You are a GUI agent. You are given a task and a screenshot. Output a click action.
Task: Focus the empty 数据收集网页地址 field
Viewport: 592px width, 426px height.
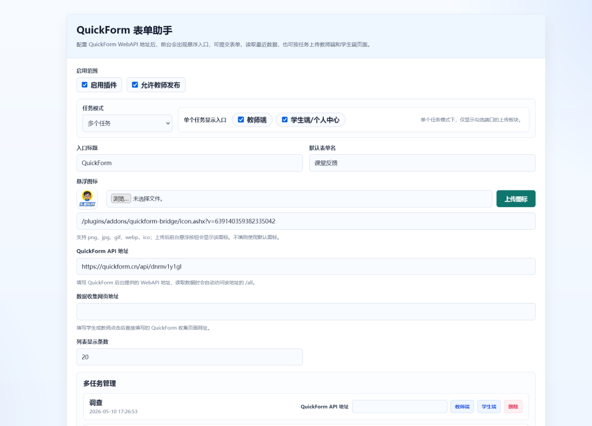(x=306, y=312)
